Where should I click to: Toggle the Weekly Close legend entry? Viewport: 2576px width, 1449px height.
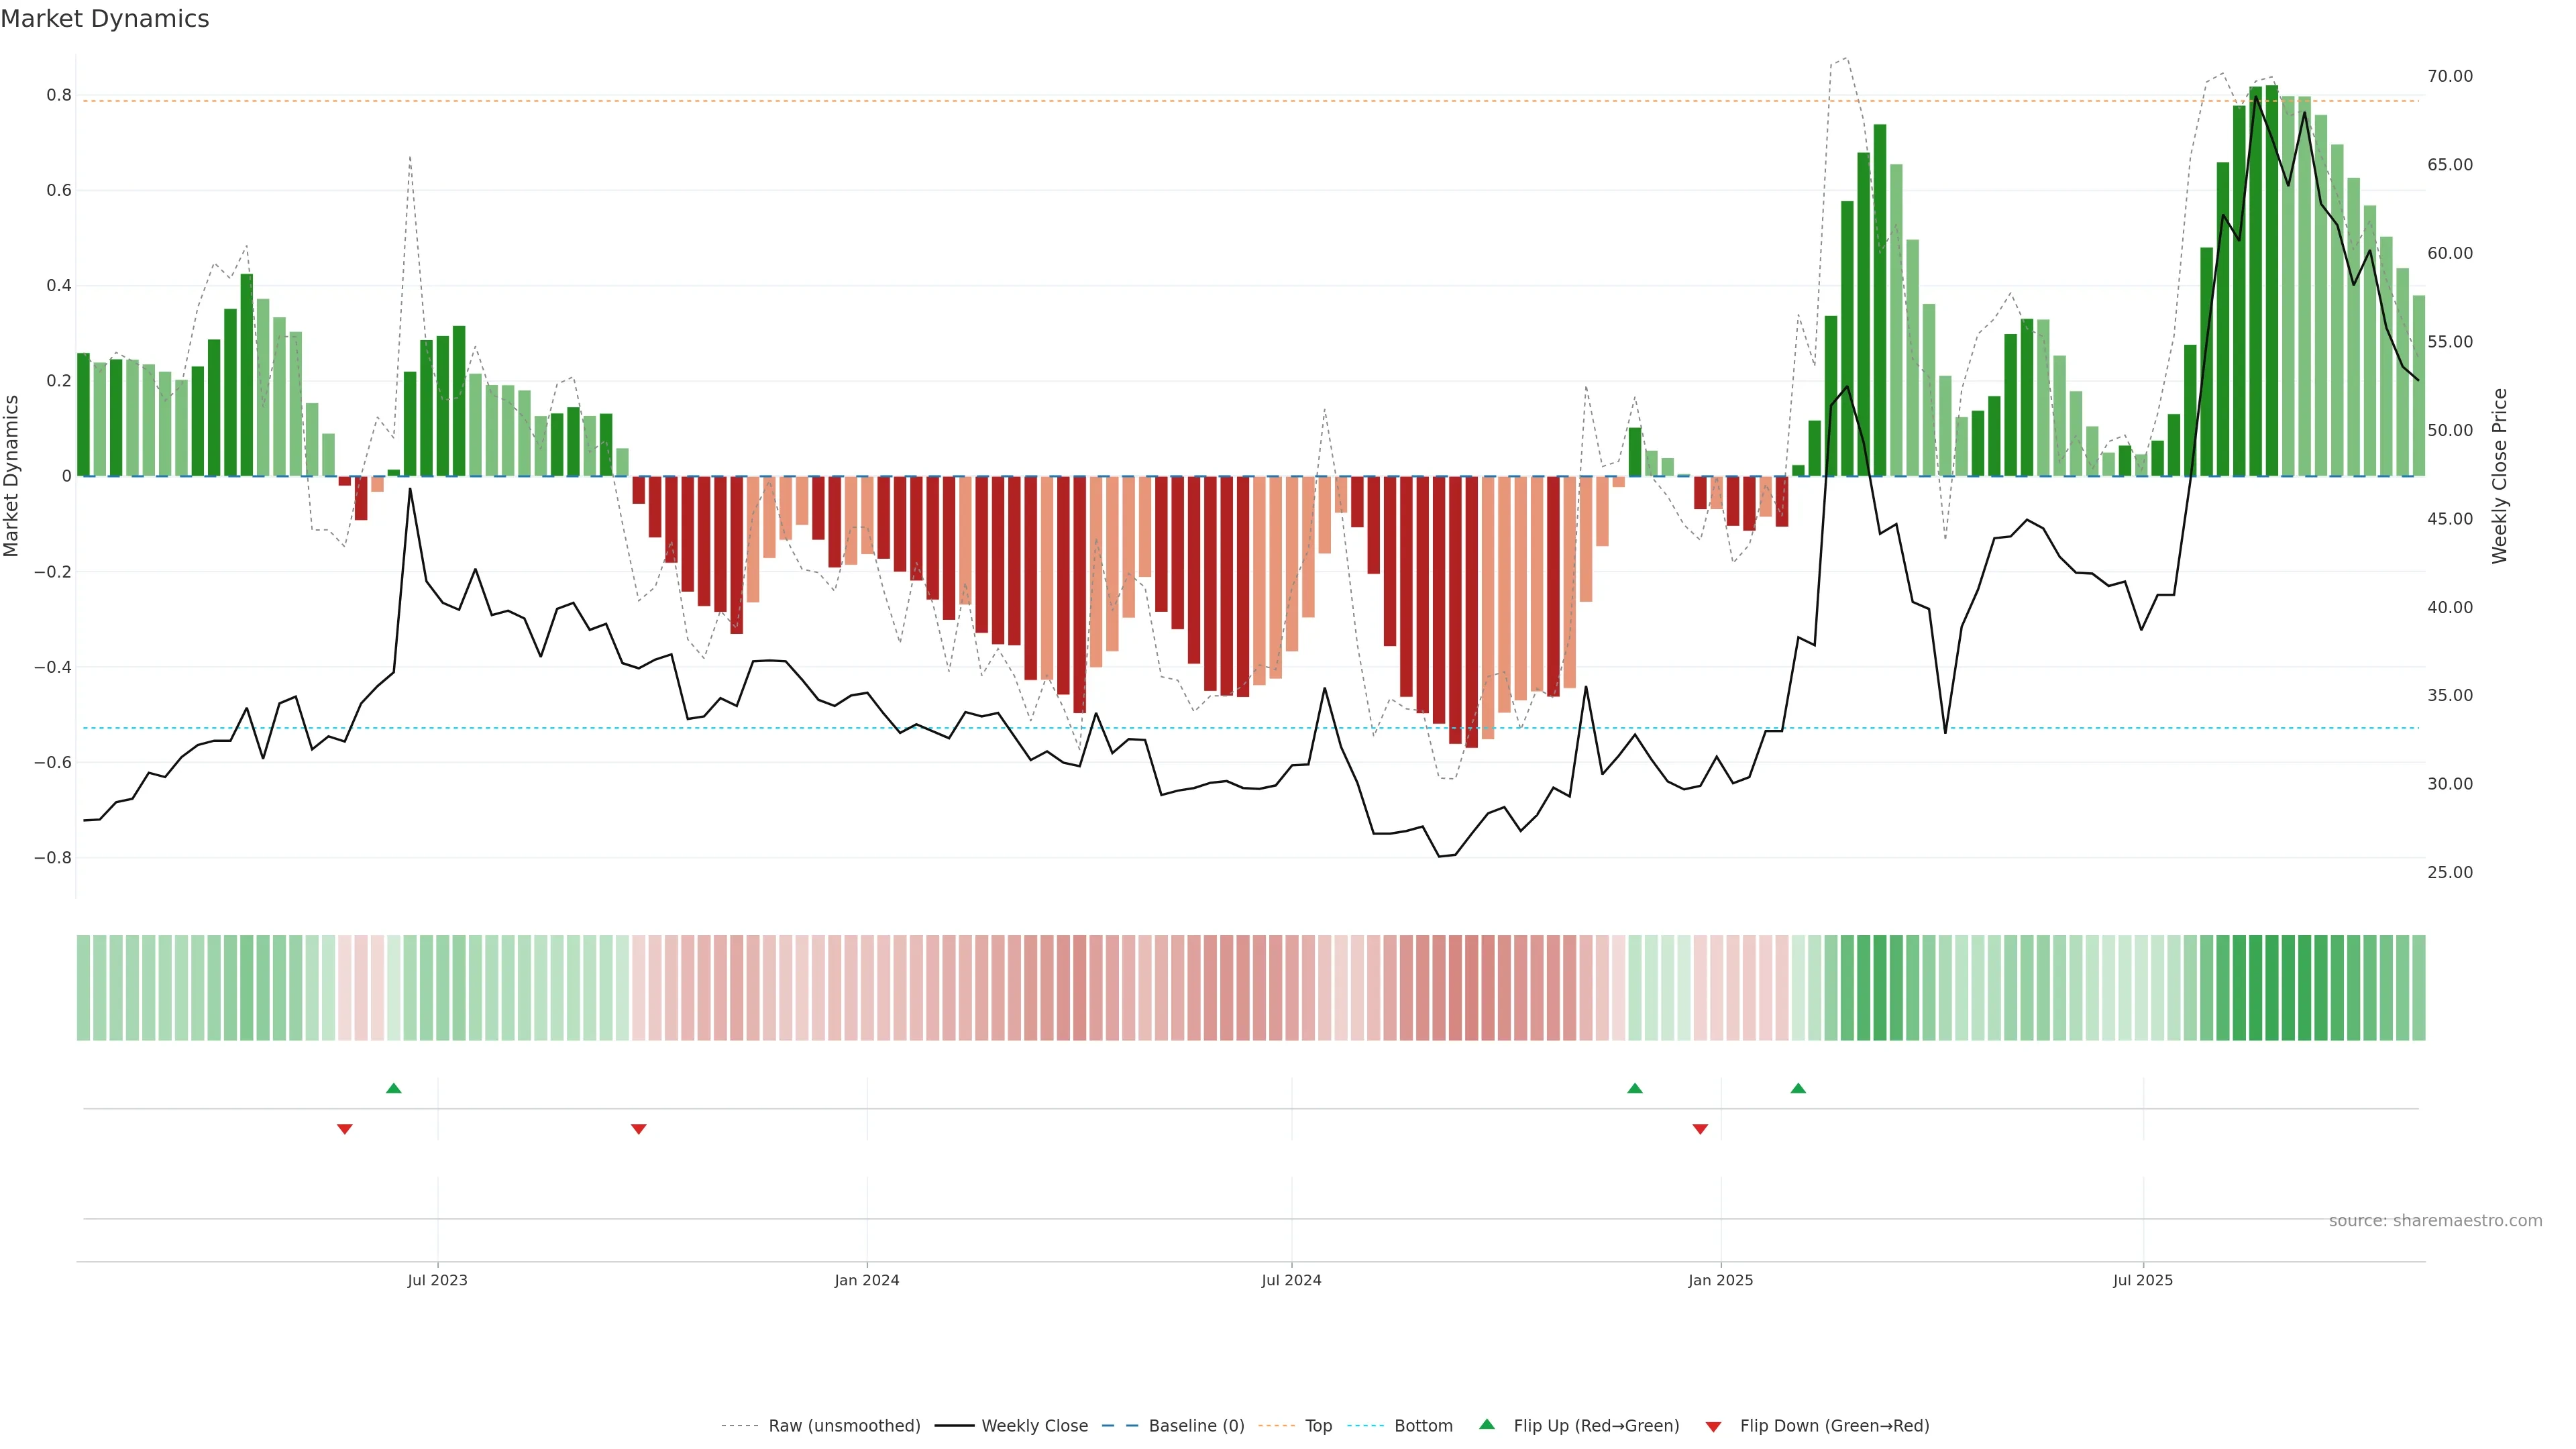click(1034, 1425)
